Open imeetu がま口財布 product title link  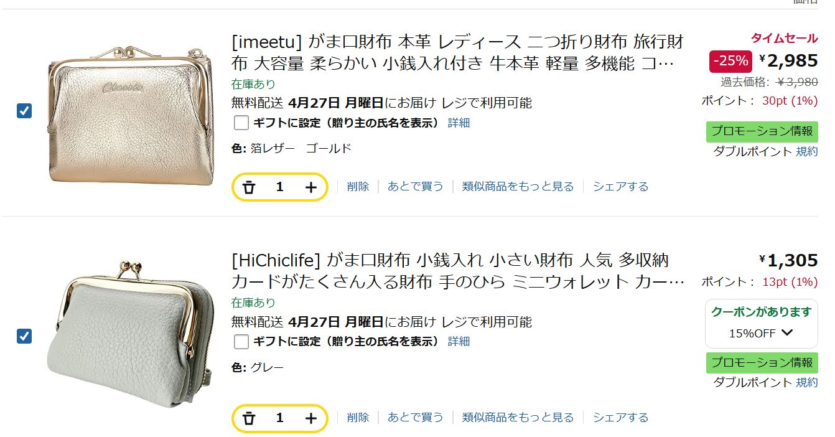tap(457, 53)
